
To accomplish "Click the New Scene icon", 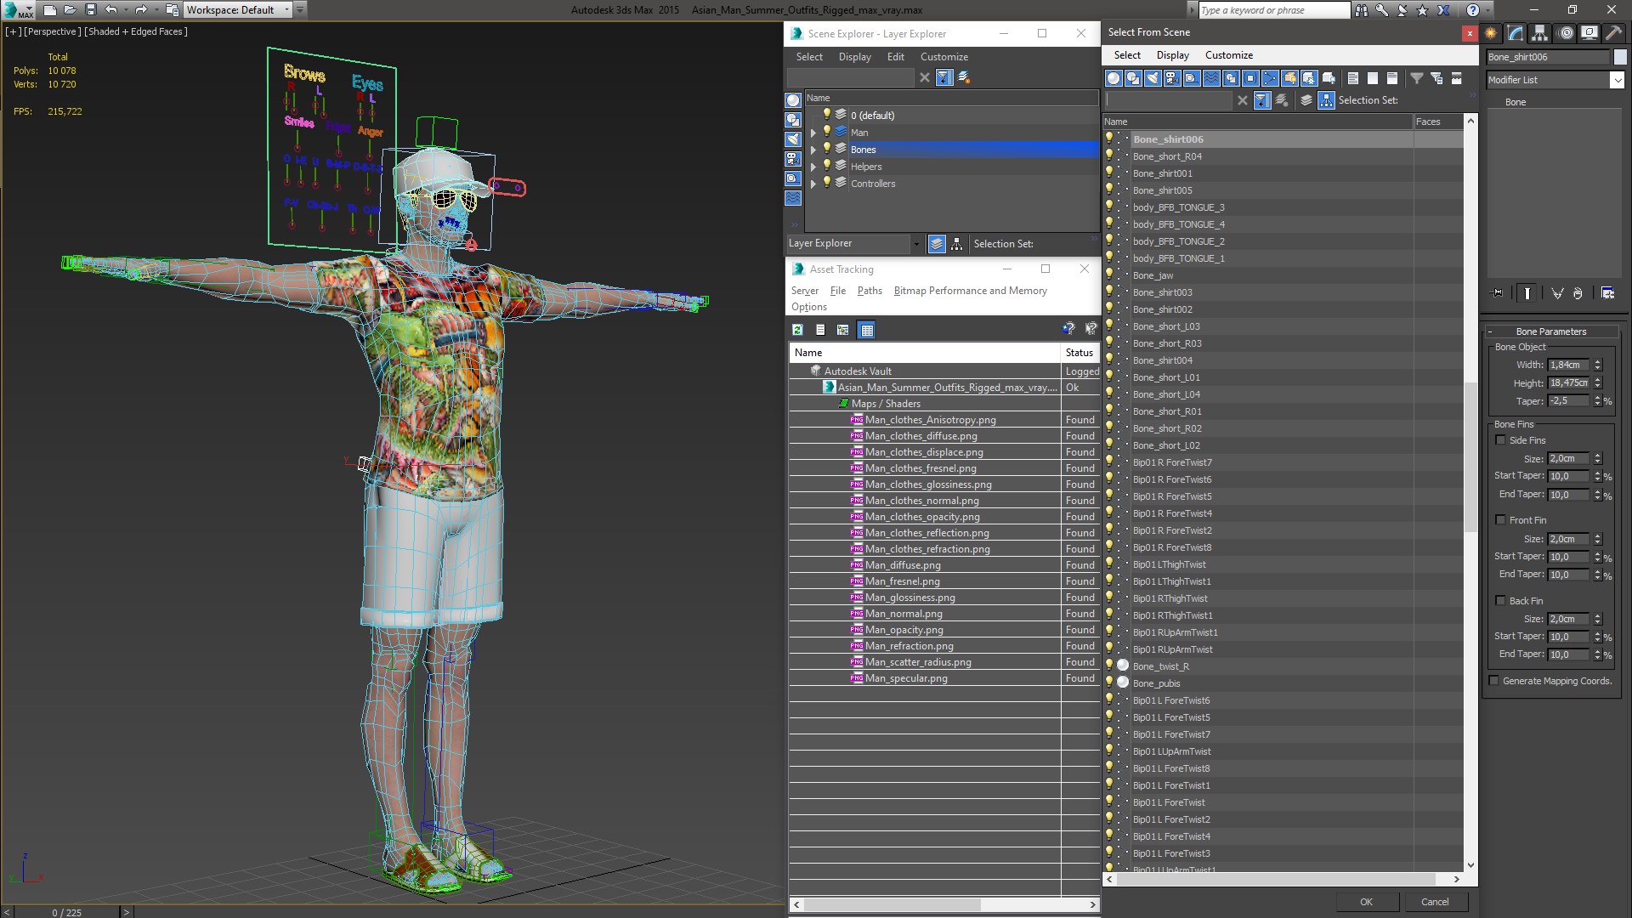I will (x=50, y=10).
